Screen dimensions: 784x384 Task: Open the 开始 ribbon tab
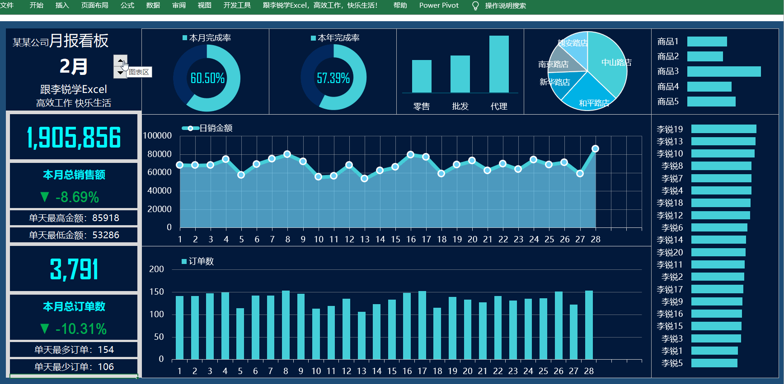pos(36,5)
